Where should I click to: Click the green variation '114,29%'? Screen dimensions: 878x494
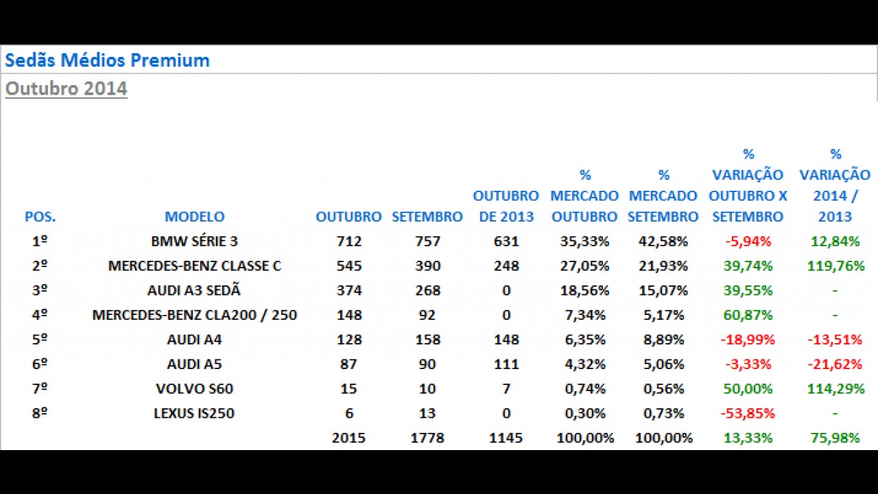[x=835, y=389]
